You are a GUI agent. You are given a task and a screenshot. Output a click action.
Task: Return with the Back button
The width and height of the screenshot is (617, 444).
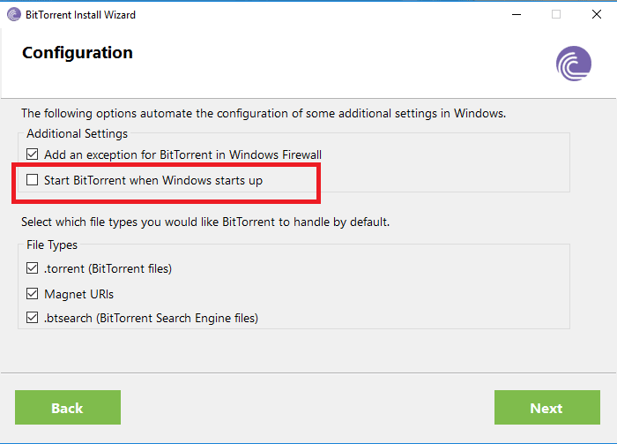(x=68, y=407)
